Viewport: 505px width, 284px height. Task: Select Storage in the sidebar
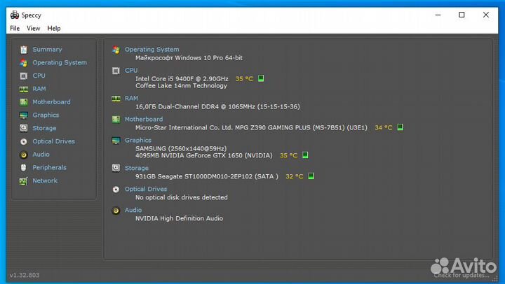(x=44, y=128)
